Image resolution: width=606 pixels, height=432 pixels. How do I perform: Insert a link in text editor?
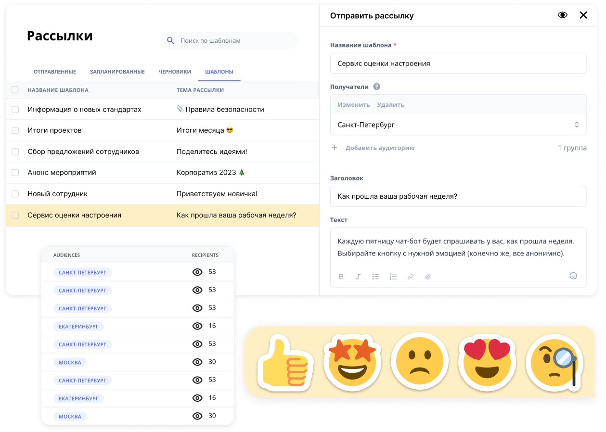coord(411,277)
